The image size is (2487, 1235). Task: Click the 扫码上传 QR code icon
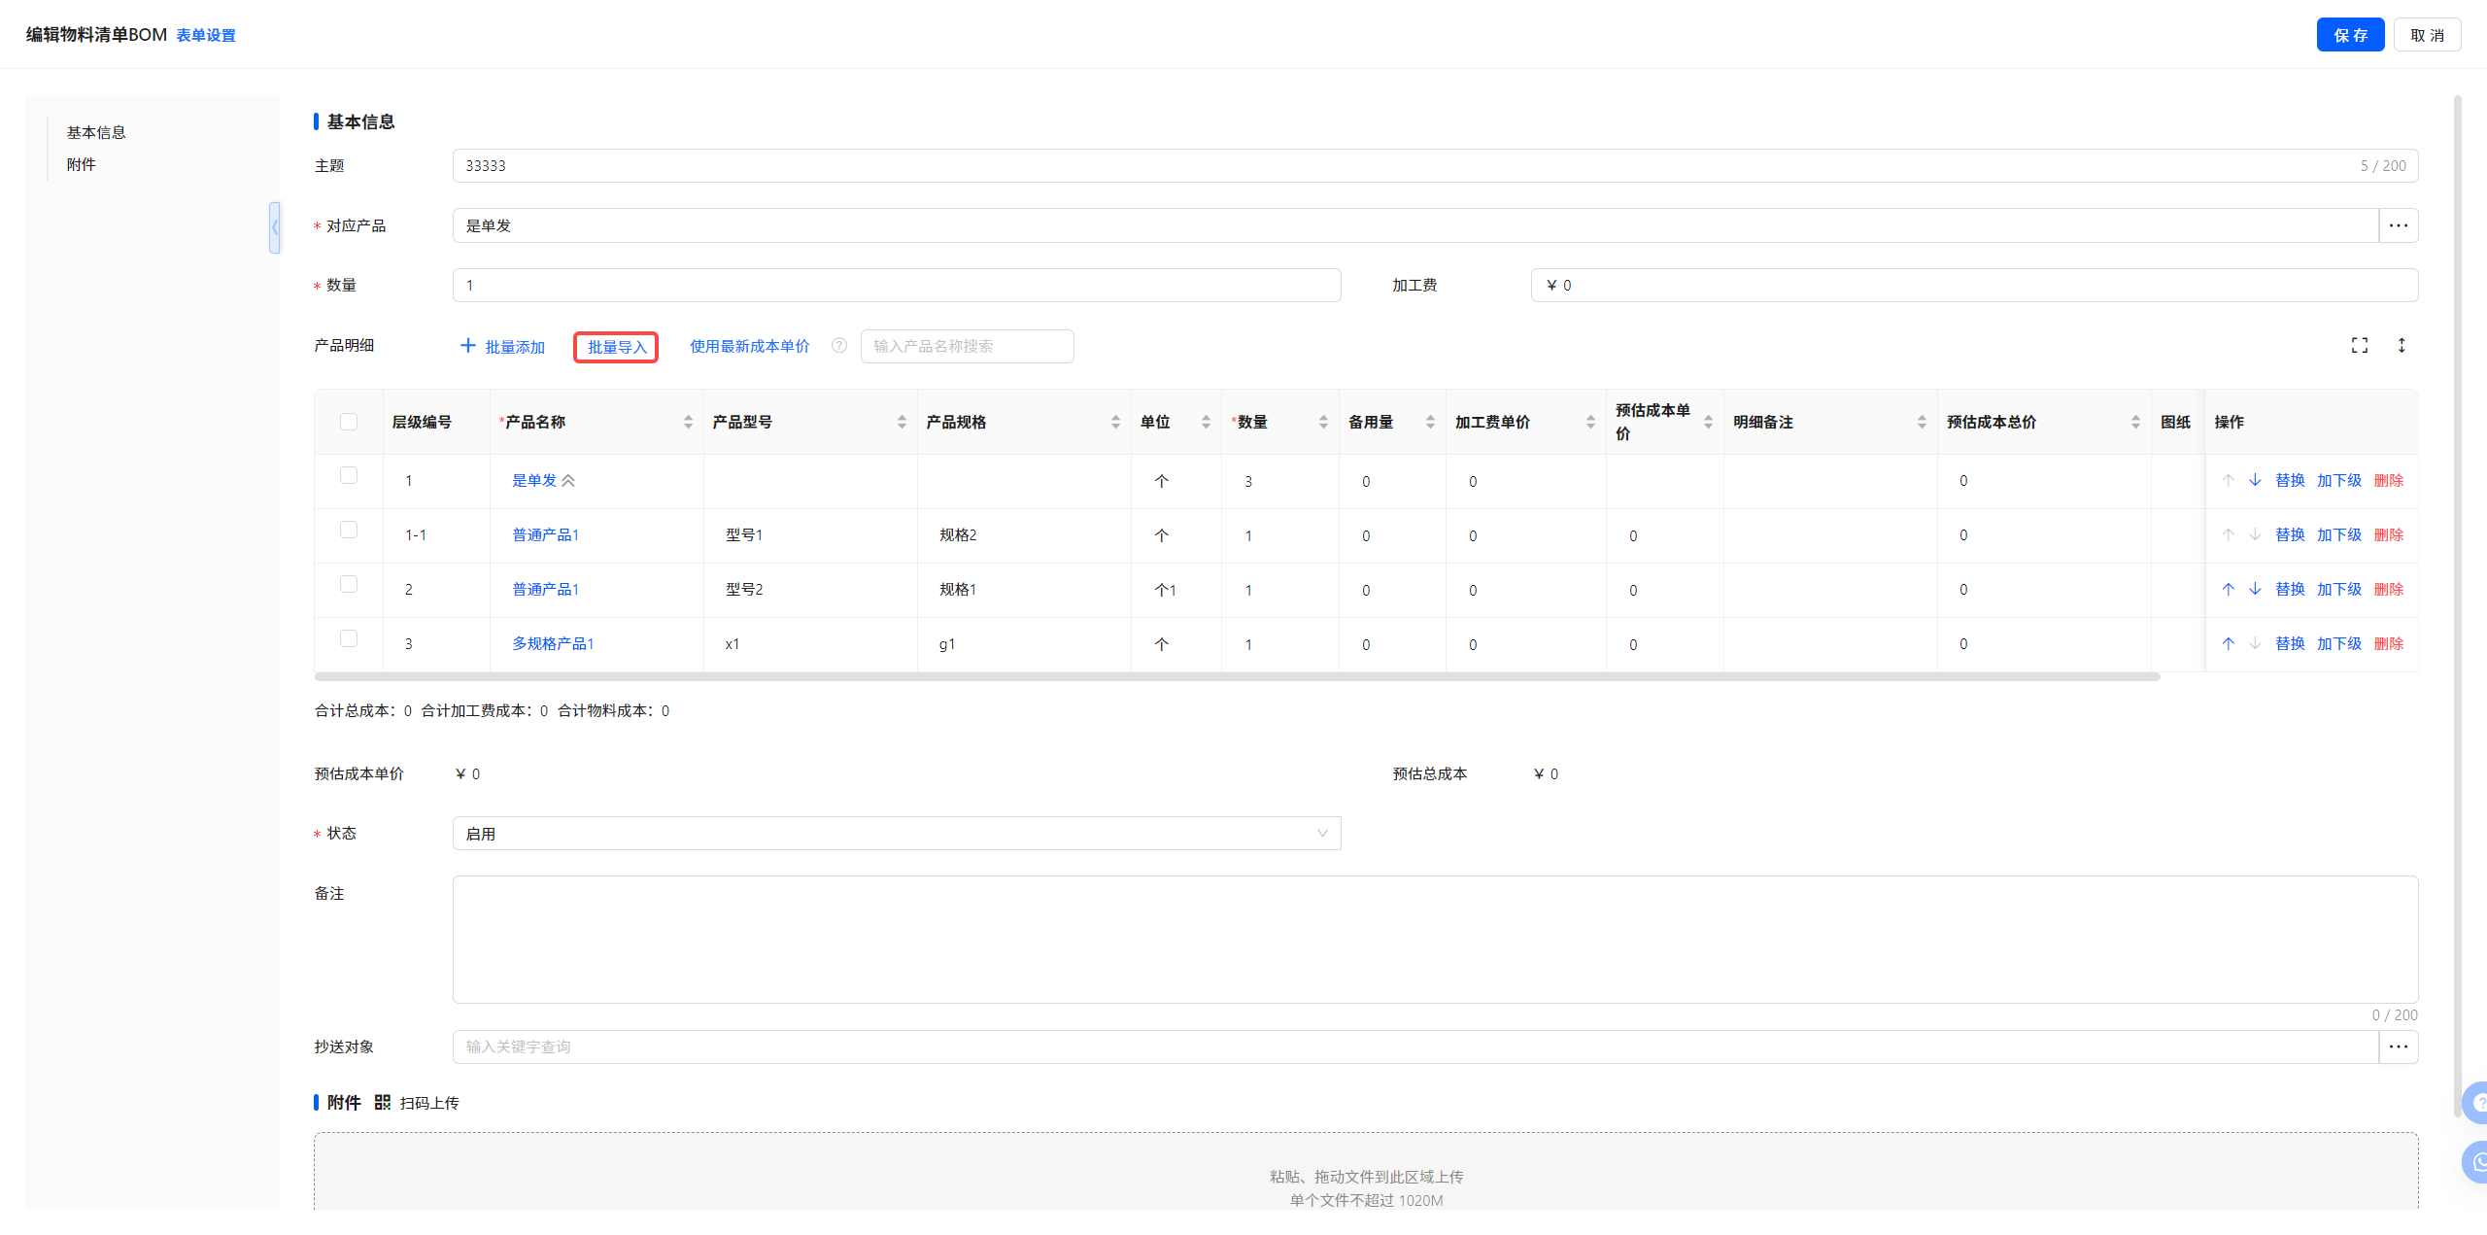pos(383,1103)
